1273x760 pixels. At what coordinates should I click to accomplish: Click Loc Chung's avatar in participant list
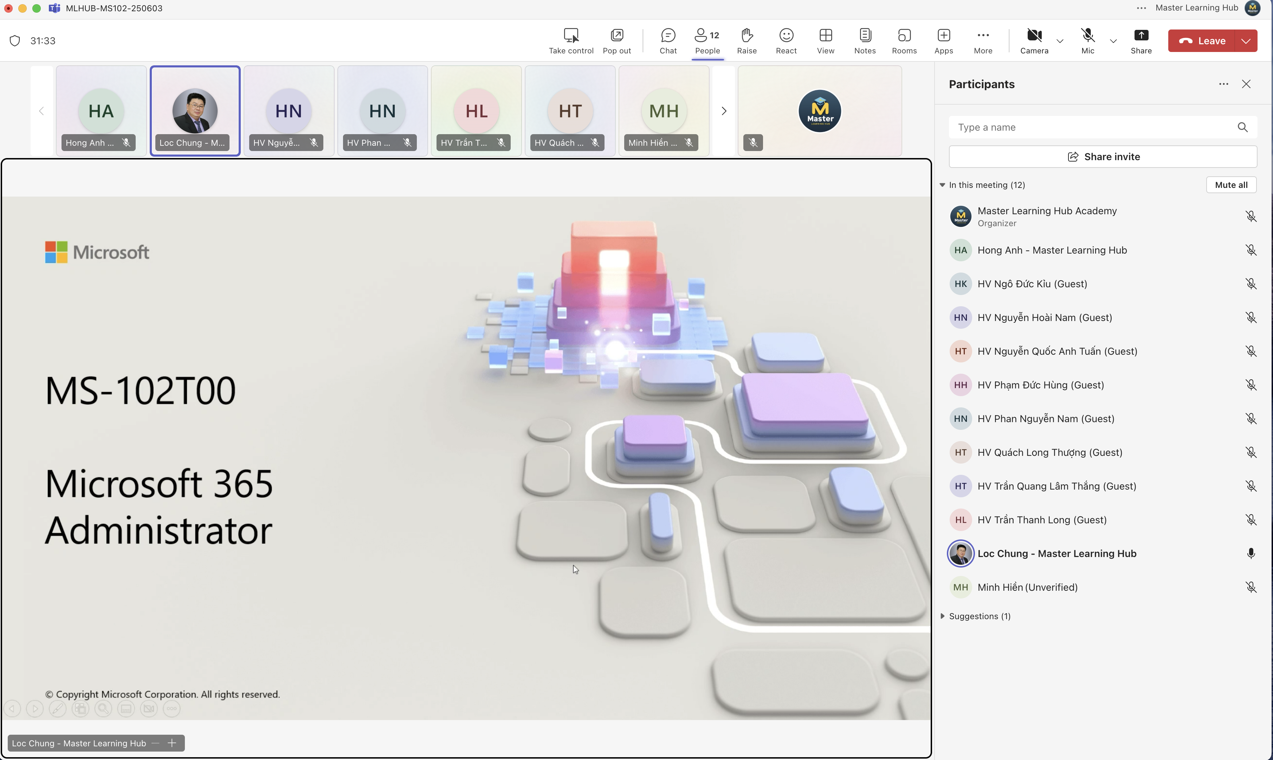[961, 553]
